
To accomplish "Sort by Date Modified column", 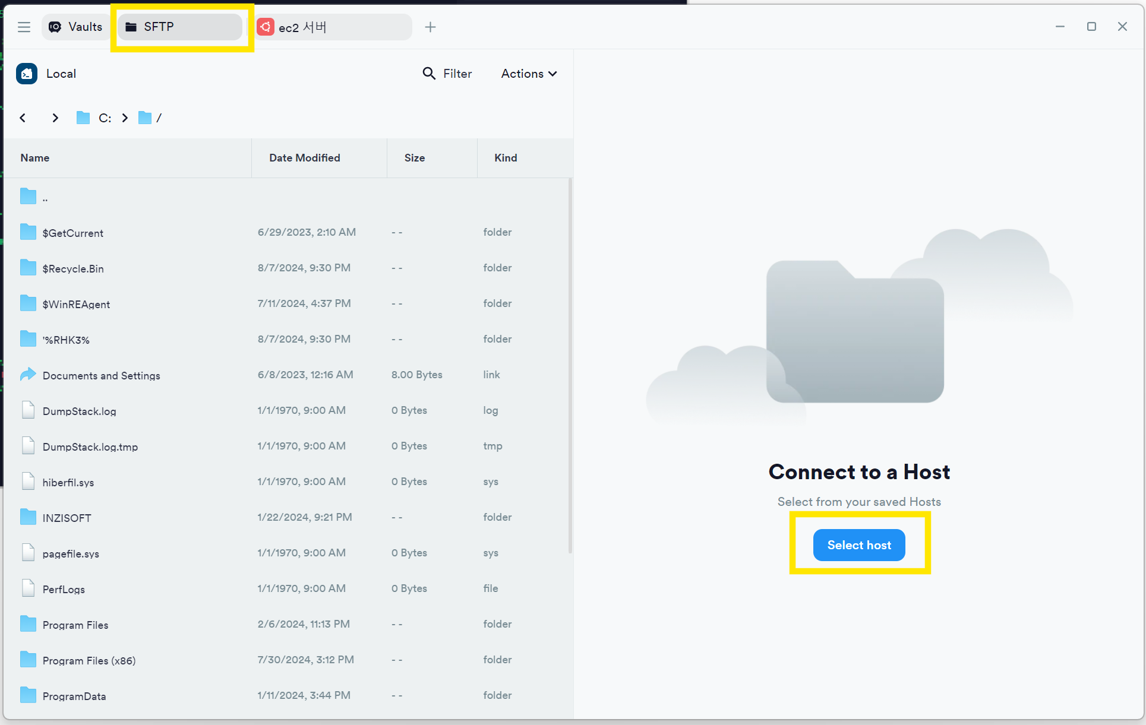I will coord(305,158).
